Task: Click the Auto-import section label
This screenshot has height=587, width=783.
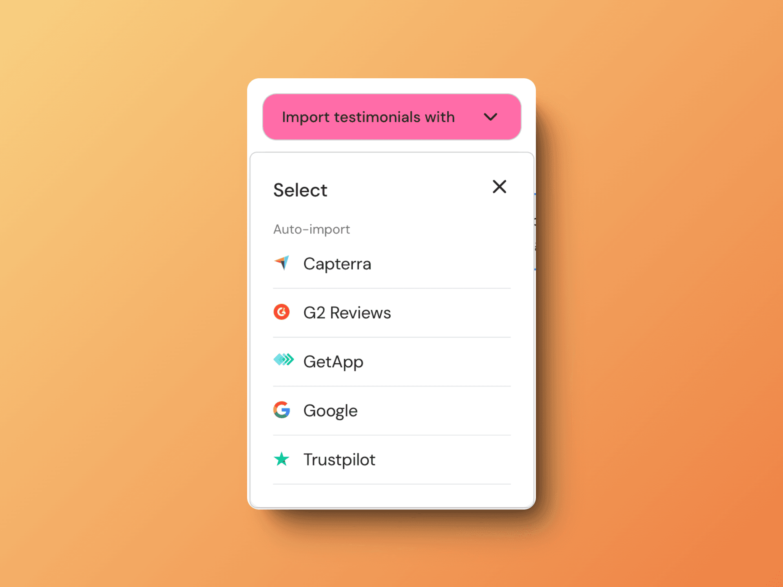Action: (311, 229)
